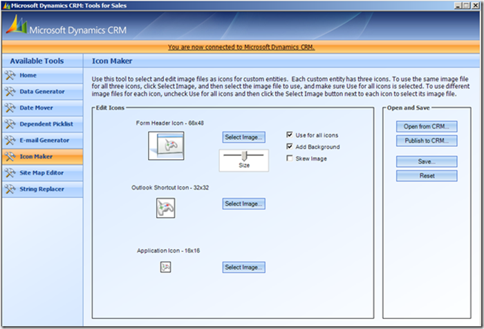Open the Home tool
Screen dimensions: 484x329
[42, 75]
